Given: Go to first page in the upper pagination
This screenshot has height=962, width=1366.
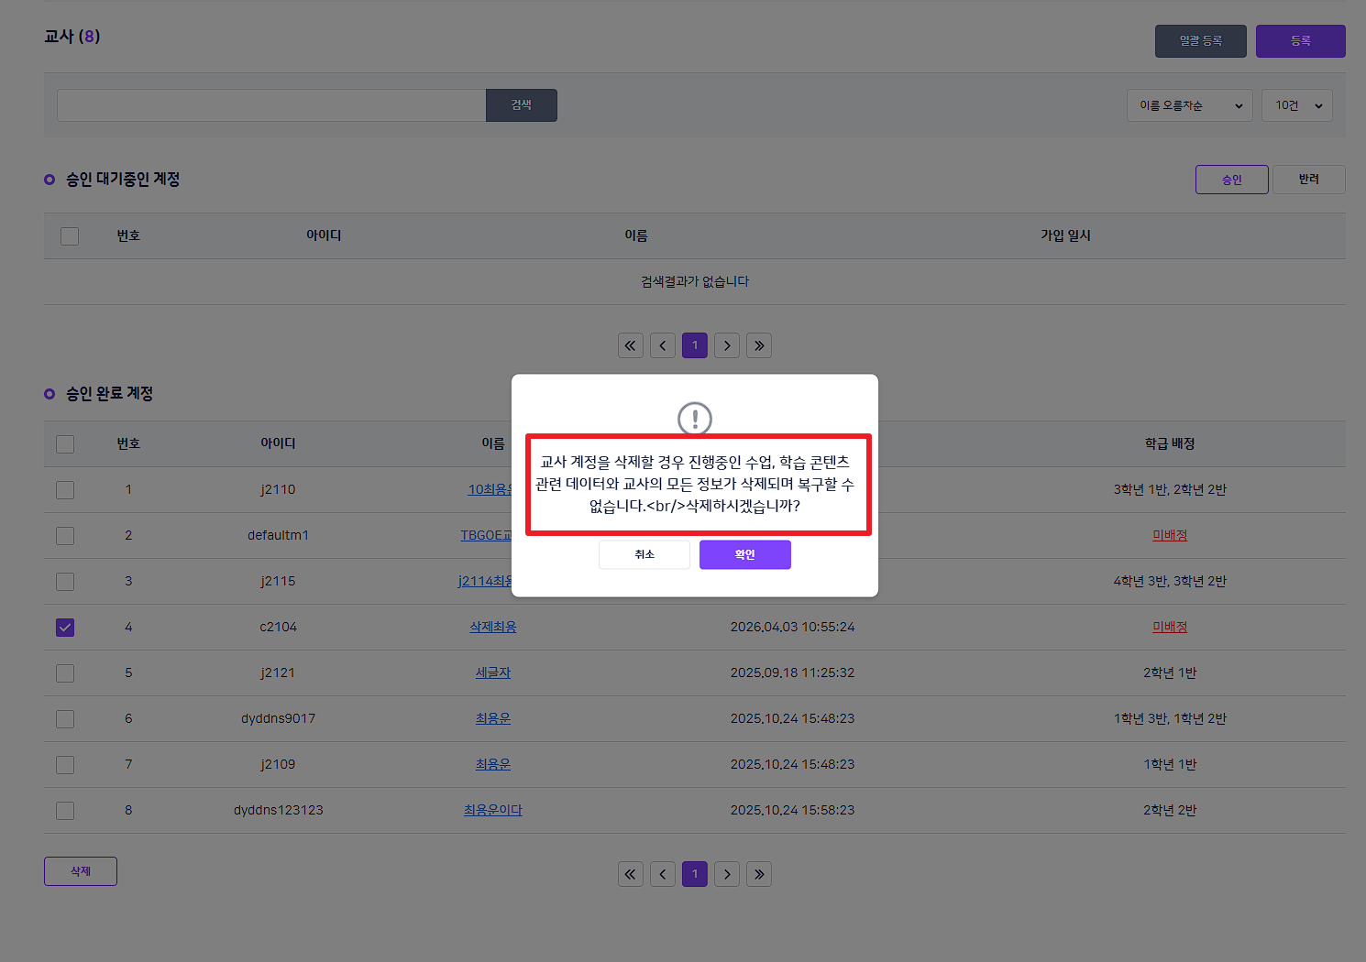Looking at the screenshot, I should (630, 345).
